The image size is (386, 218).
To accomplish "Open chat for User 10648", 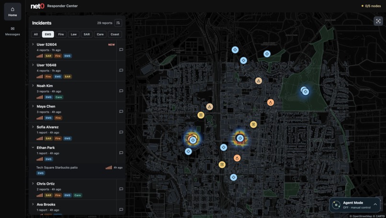I will (x=121, y=71).
